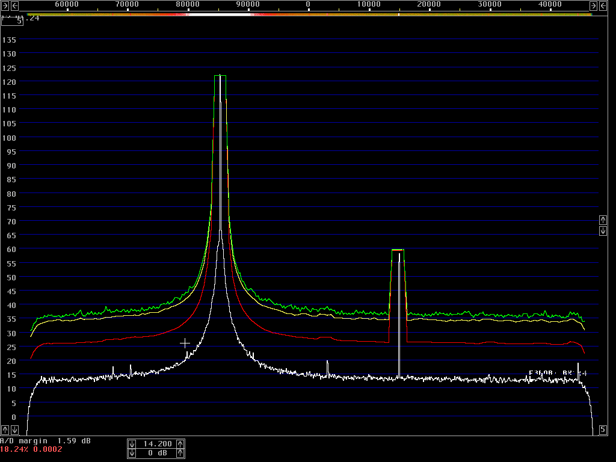
Task: Click the 0 label on the frequency scale
Action: (x=308, y=4)
